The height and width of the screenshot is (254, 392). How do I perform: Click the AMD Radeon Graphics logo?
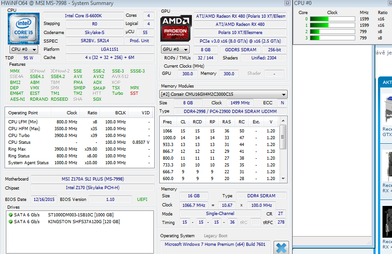tap(176, 29)
